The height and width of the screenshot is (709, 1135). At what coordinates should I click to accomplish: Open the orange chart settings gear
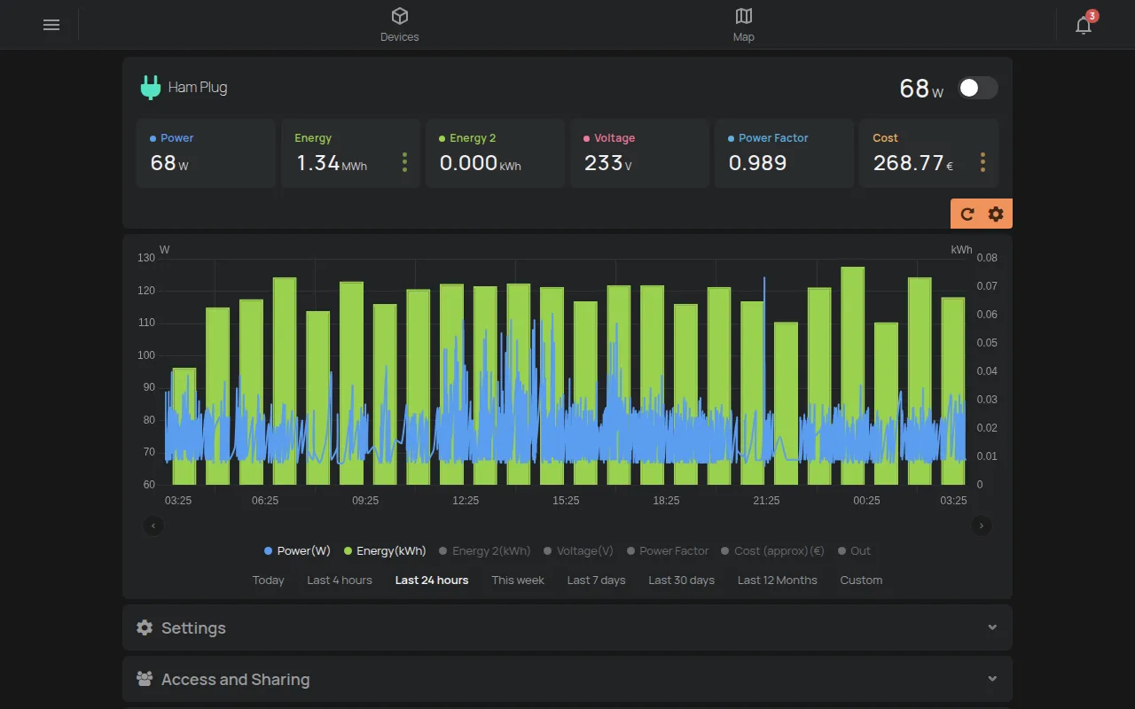coord(996,214)
